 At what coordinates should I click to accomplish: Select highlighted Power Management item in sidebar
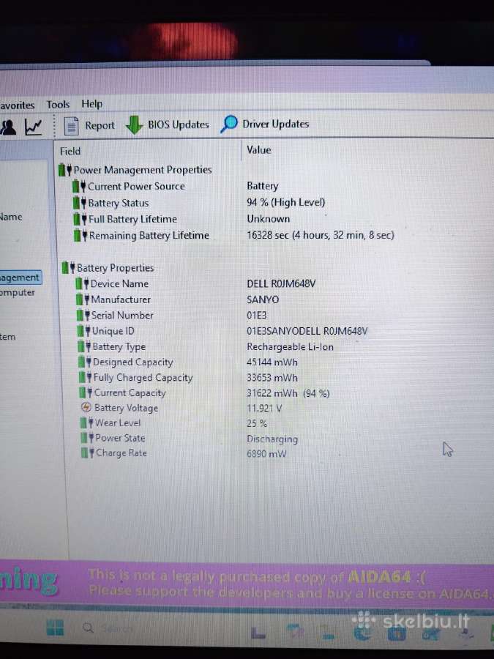tap(20, 278)
